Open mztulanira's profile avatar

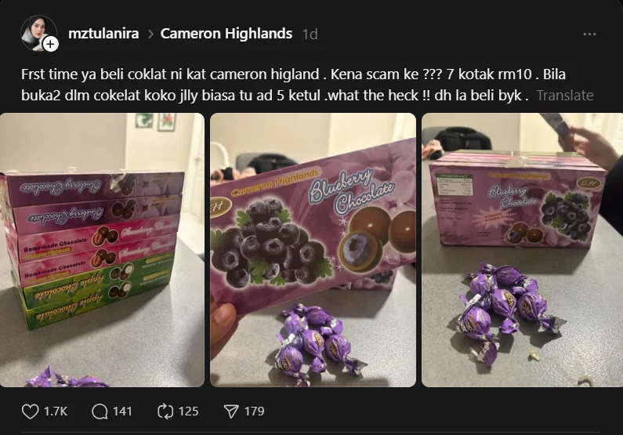38,33
